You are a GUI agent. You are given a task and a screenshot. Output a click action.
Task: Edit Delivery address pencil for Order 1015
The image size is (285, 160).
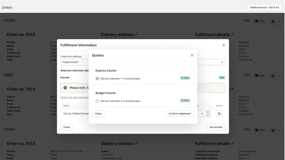(136, 34)
